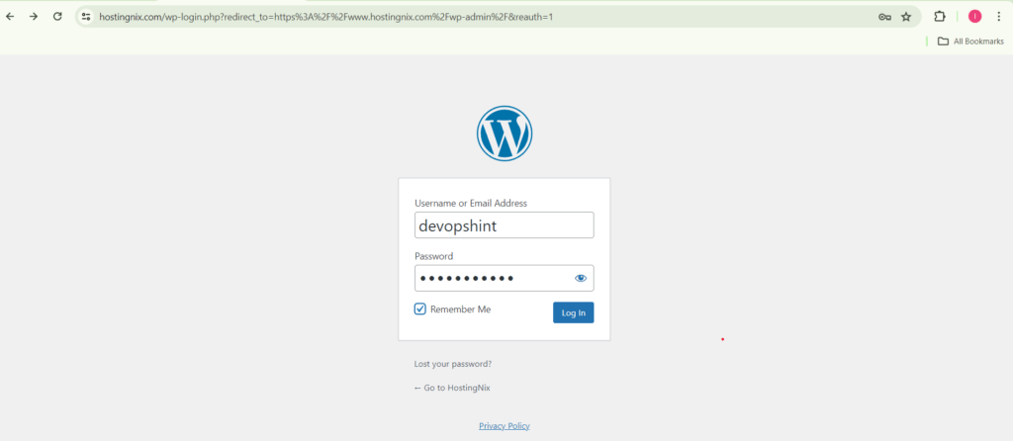Uncheck the Remember Me checkbox

click(x=419, y=309)
